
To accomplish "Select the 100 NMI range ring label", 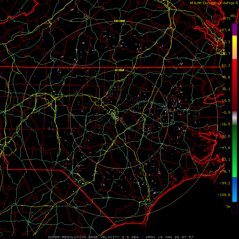I will tap(119, 21).
